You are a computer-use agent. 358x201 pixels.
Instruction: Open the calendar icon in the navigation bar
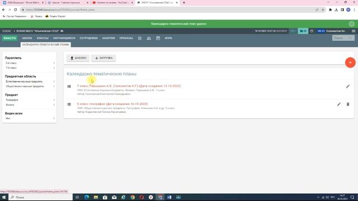tap(158, 38)
